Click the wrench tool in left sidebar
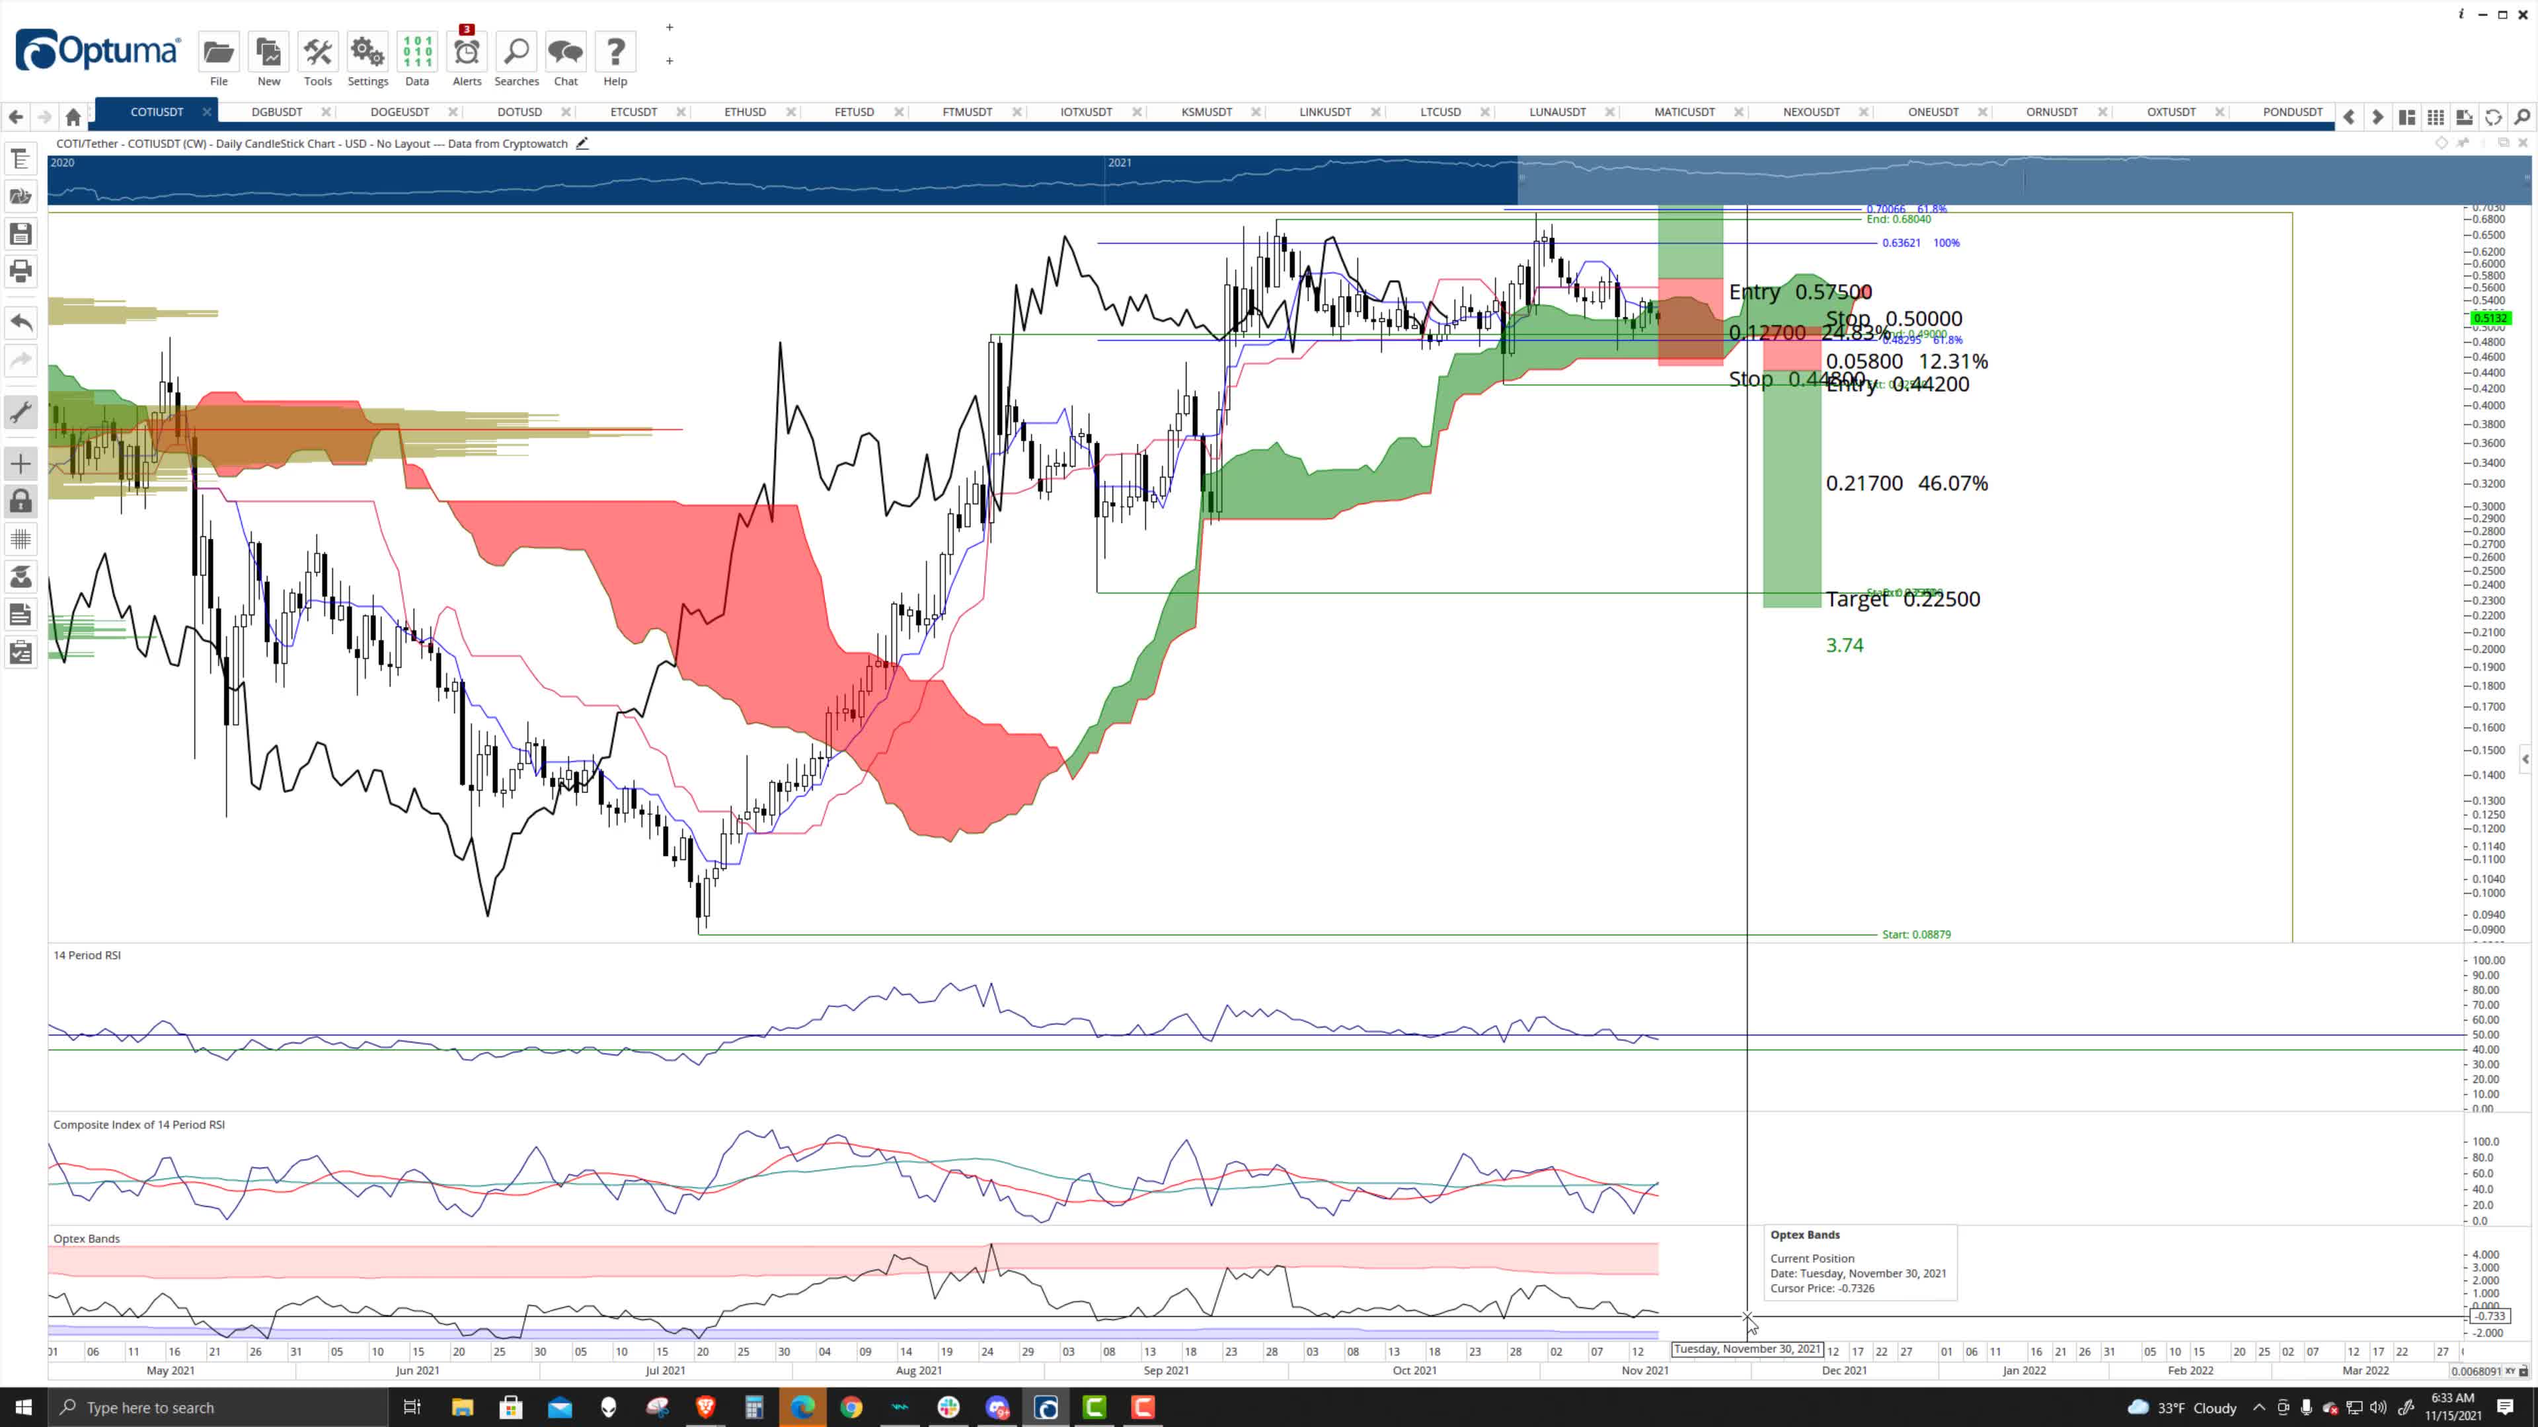Viewport: 2538px width, 1427px height. click(20, 412)
